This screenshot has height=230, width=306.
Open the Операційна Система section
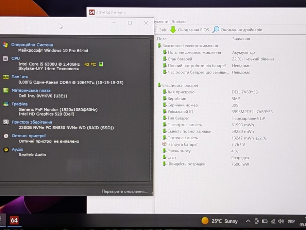pyautogui.click(x=32, y=45)
